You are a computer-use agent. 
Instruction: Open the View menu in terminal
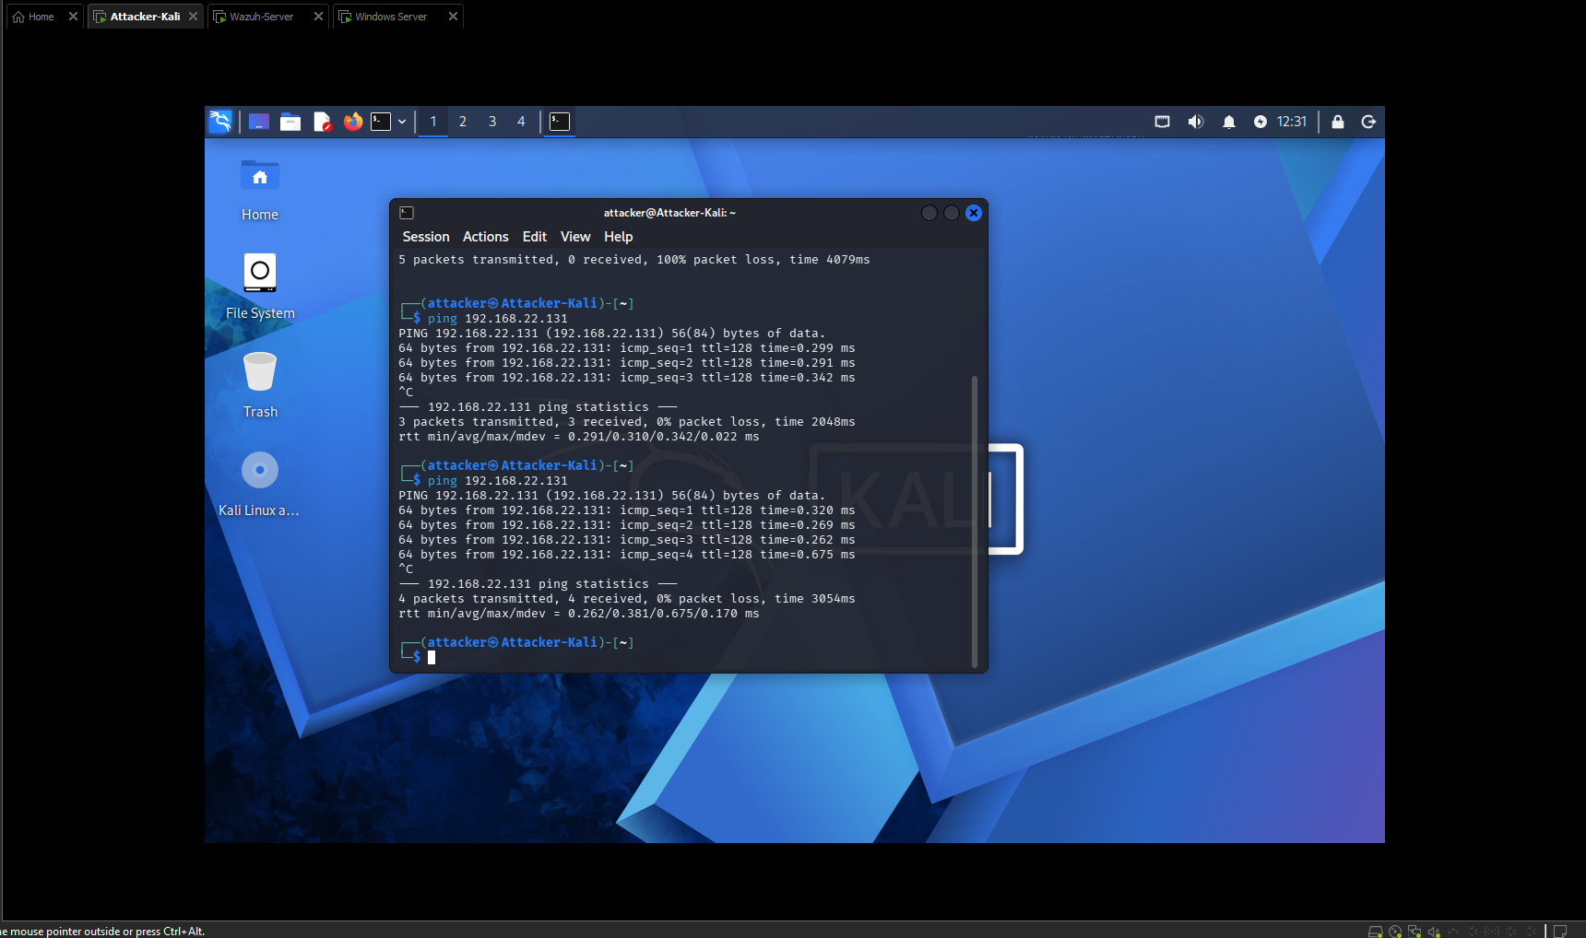click(x=575, y=237)
